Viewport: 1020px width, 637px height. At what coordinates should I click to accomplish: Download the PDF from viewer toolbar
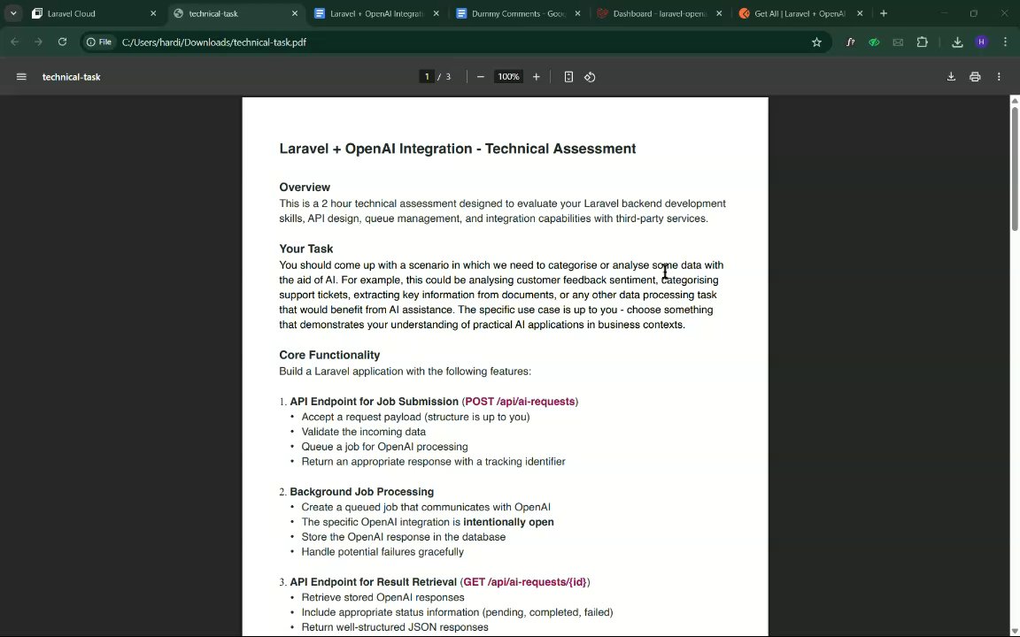point(951,77)
